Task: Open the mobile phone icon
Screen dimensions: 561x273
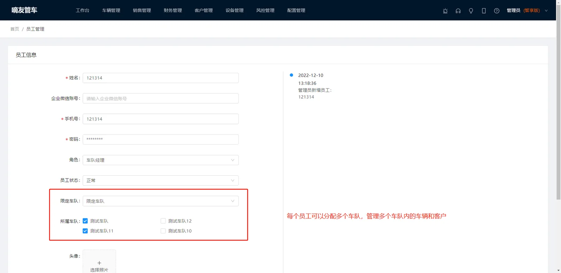Action: pyautogui.click(x=484, y=10)
